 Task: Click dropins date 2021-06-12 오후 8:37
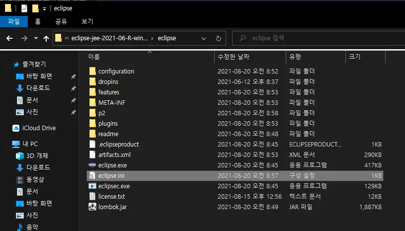pos(247,81)
